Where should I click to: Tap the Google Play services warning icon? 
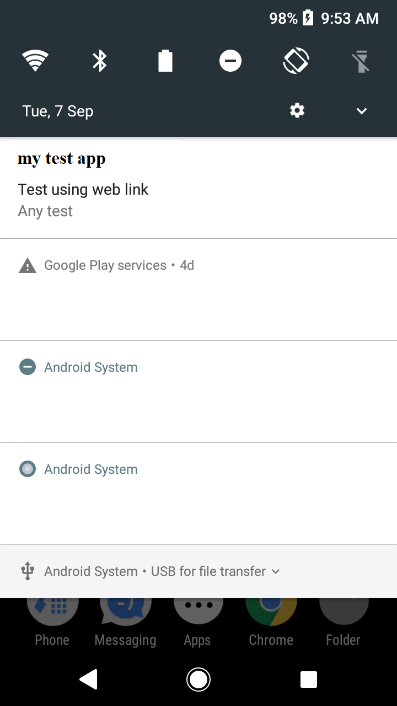coord(28,265)
